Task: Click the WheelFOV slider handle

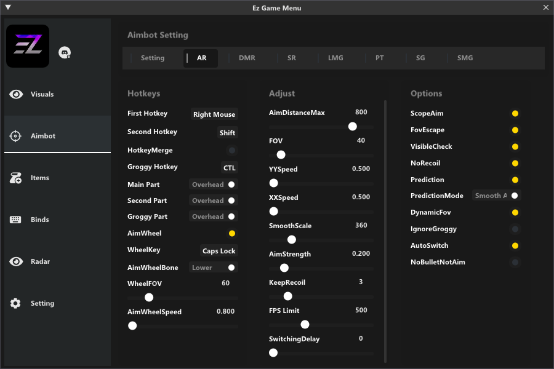Action: coord(149,297)
